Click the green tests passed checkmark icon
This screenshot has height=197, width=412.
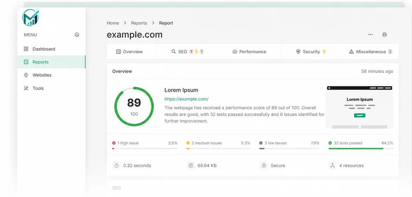tap(330, 143)
